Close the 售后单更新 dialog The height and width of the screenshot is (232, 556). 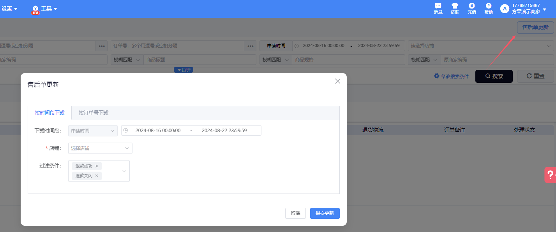pyautogui.click(x=337, y=81)
